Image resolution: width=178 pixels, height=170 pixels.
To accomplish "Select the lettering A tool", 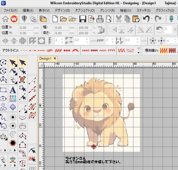I will [x=13, y=90].
